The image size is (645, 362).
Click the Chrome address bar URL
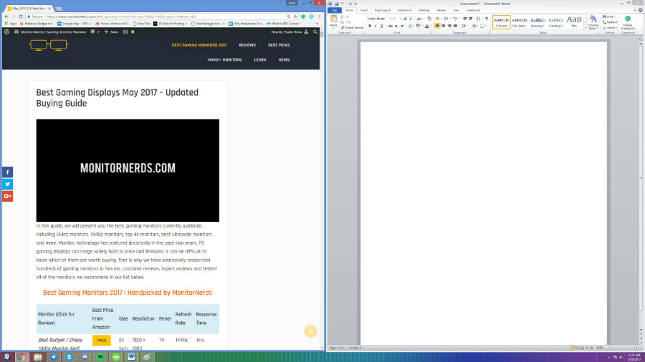tap(121, 16)
